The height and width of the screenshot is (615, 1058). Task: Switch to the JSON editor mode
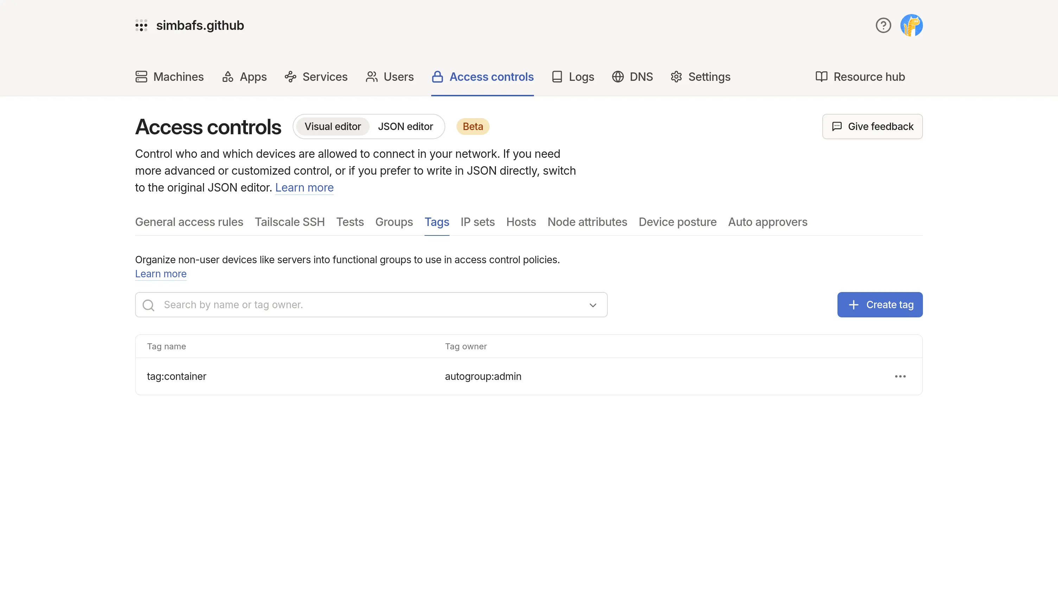405,127
